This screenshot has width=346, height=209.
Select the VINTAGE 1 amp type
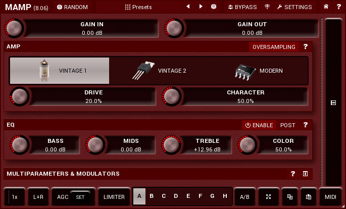[x=60, y=71]
